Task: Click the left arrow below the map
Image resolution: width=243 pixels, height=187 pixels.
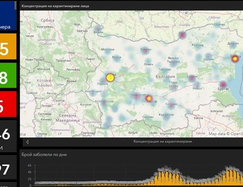Action: coord(27,142)
